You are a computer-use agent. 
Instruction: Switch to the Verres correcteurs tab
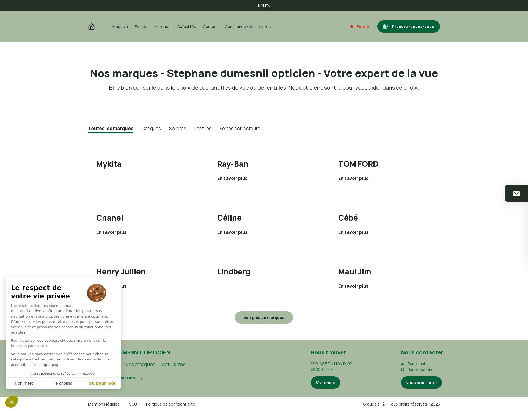click(240, 129)
